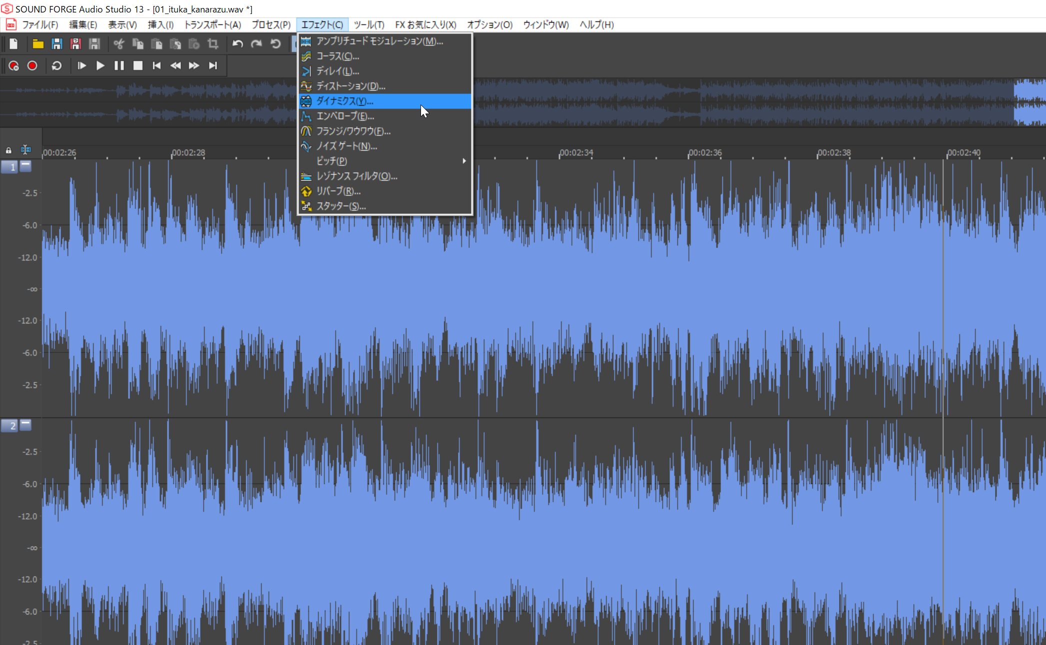This screenshot has height=645, width=1046.
Task: Arm recording with the record-pause button
Action: (13, 65)
